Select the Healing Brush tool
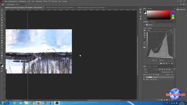This screenshot has height=105, width=187. [2, 25]
